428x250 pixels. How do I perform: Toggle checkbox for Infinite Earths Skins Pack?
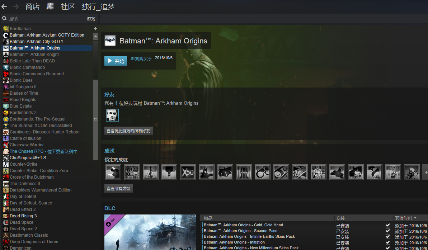point(388,237)
